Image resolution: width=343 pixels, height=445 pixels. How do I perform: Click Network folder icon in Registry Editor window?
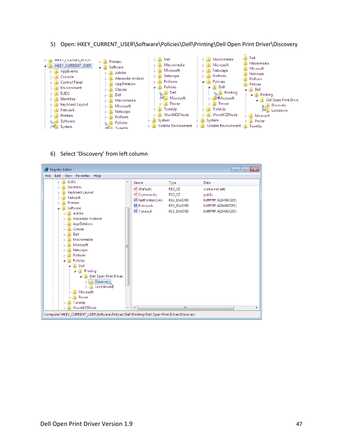point(64,197)
